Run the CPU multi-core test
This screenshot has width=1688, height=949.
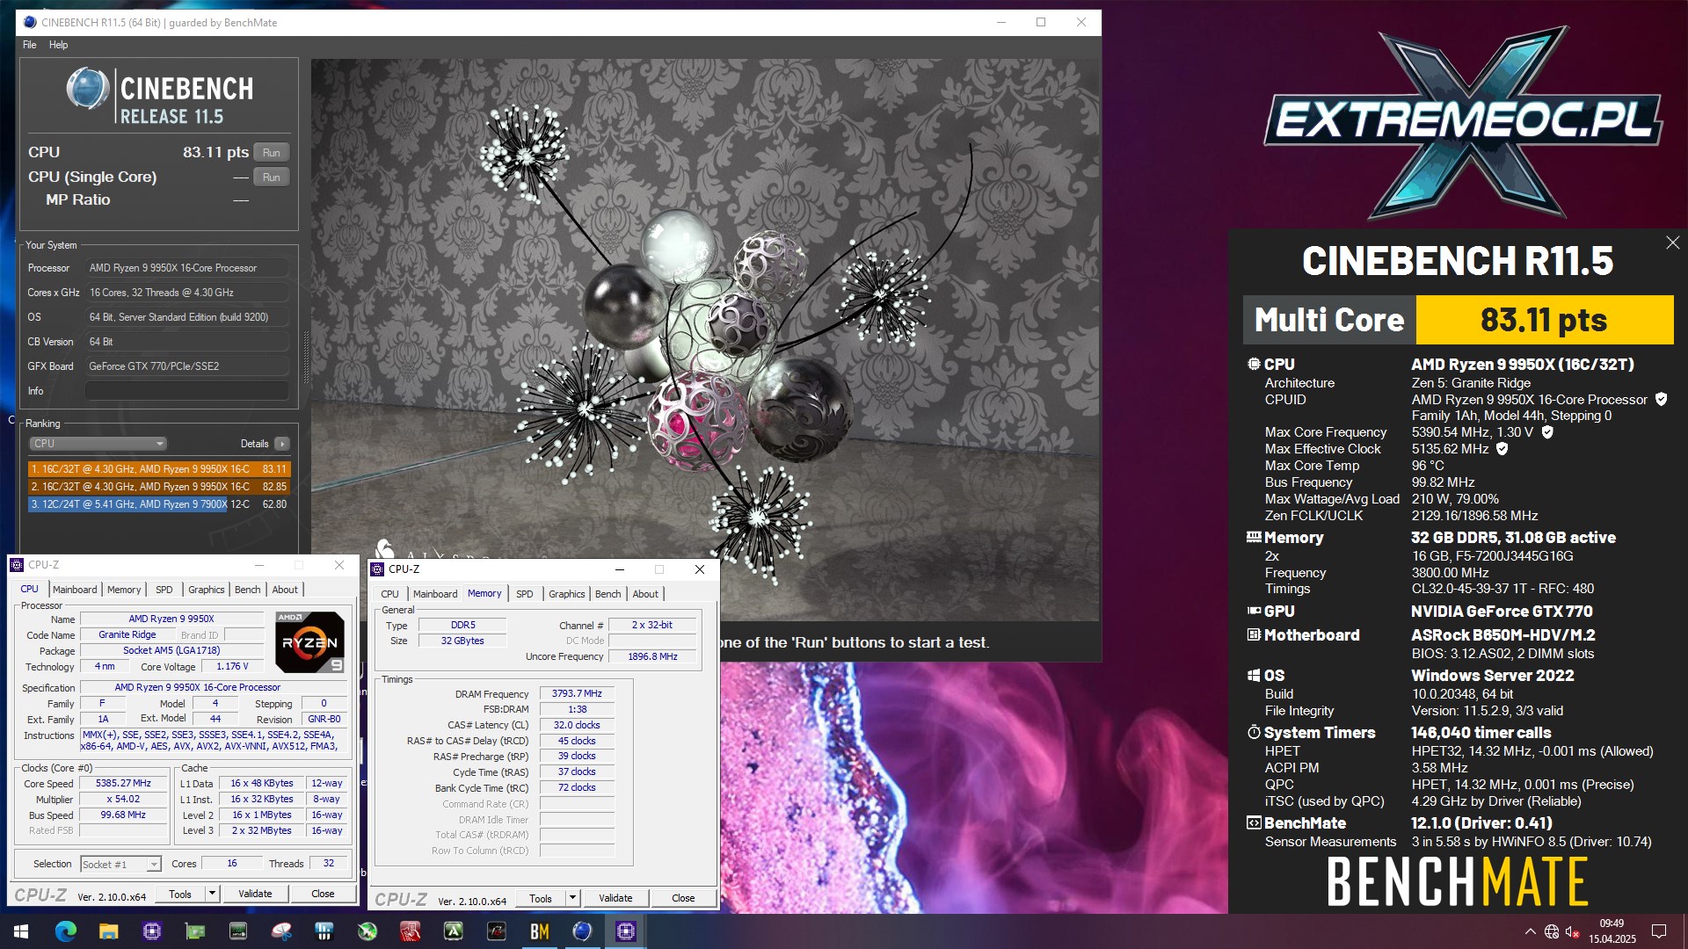(x=272, y=152)
